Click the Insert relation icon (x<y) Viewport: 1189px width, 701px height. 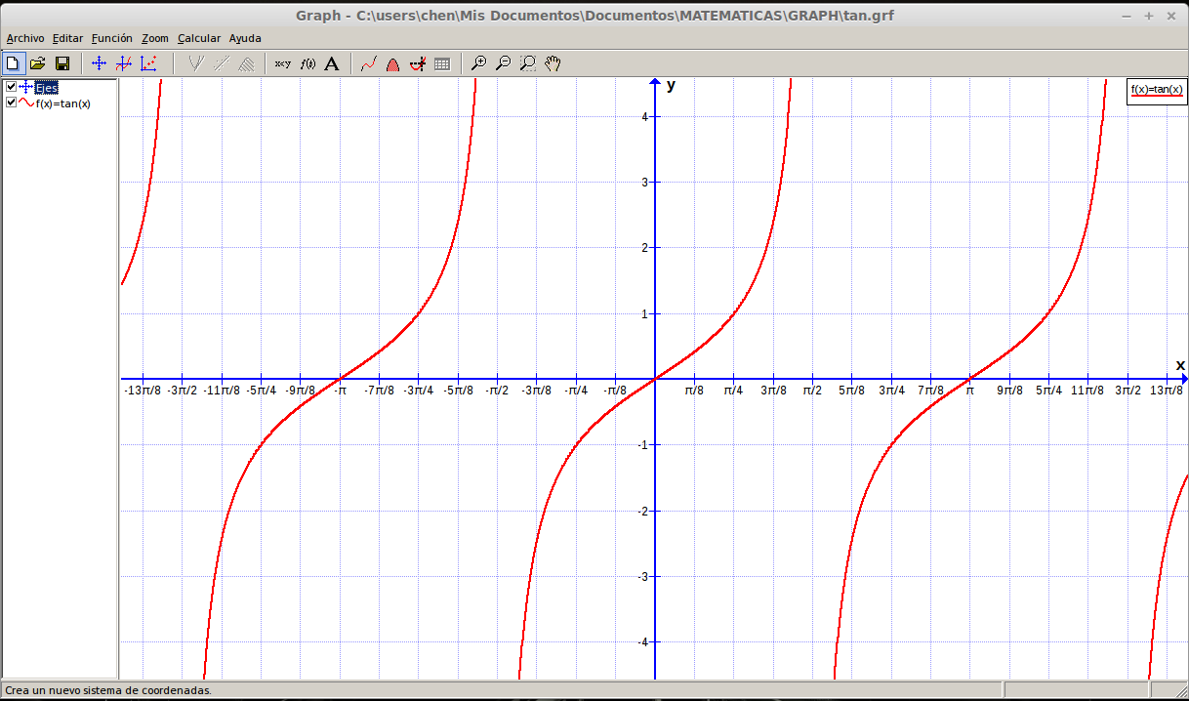283,63
